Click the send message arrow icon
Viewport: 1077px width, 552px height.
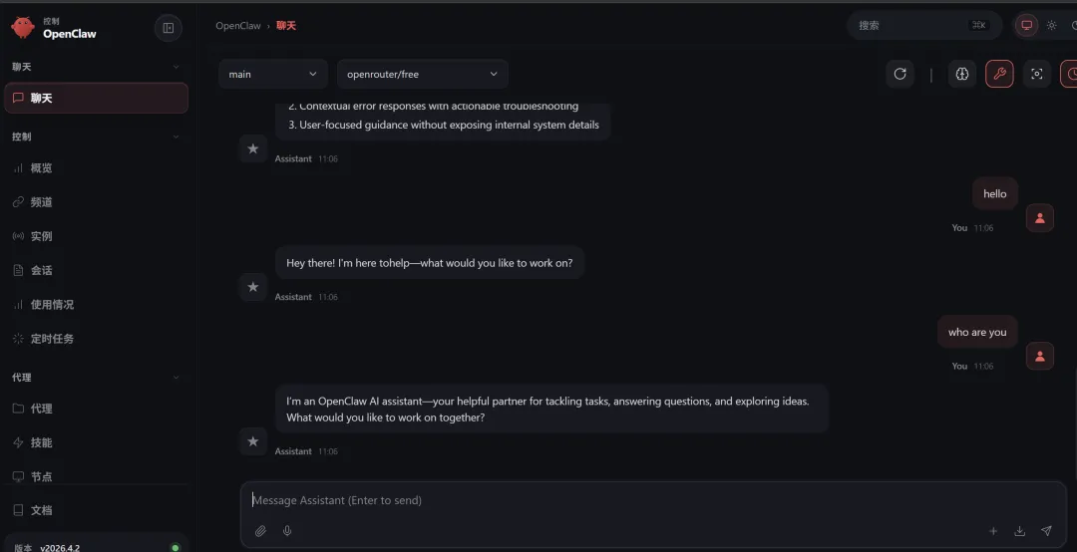pyautogui.click(x=1046, y=531)
